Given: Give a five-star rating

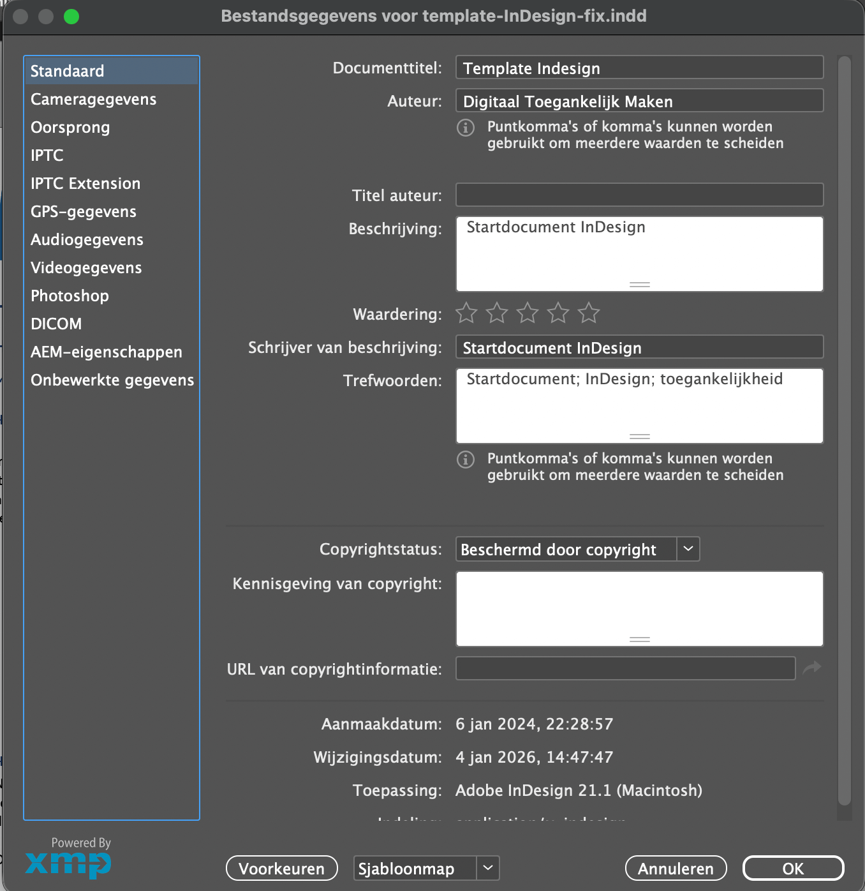Looking at the screenshot, I should coord(589,313).
